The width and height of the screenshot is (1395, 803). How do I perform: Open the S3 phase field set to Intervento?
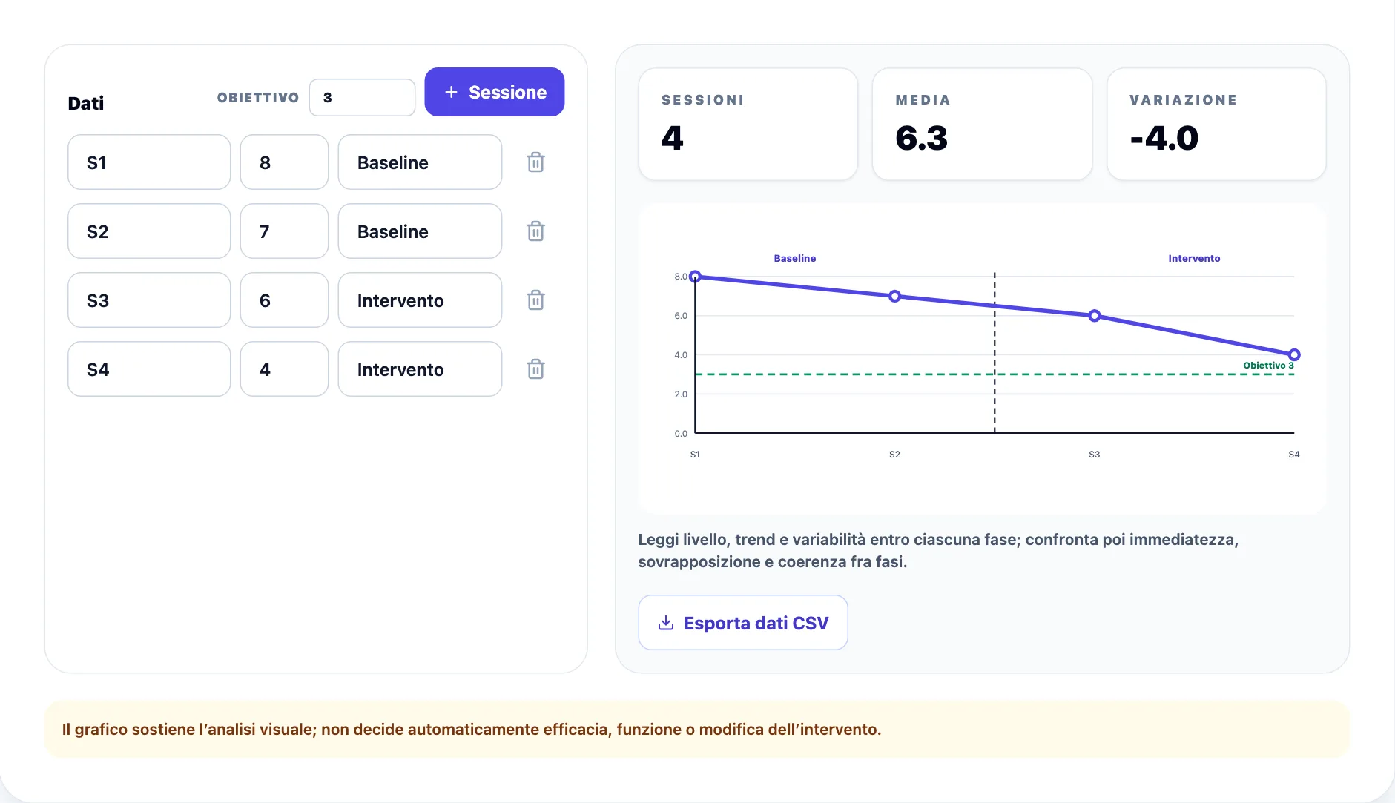420,300
